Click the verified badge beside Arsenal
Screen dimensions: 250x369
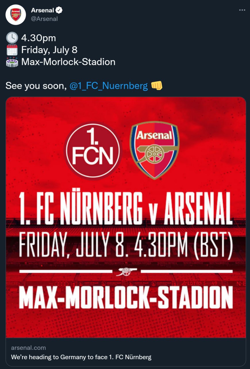(59, 10)
